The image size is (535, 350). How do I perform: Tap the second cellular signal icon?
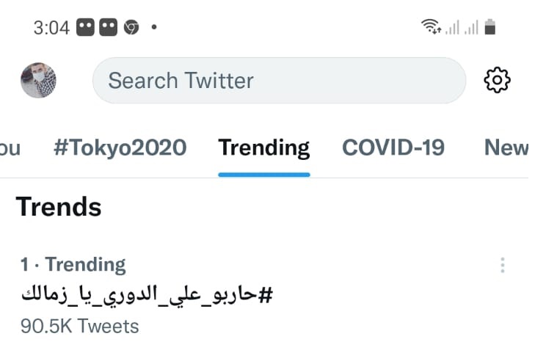pyautogui.click(x=472, y=27)
